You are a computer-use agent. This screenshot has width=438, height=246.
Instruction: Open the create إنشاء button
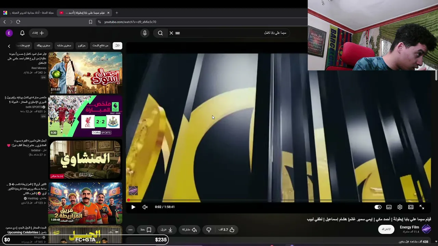[x=38, y=33]
